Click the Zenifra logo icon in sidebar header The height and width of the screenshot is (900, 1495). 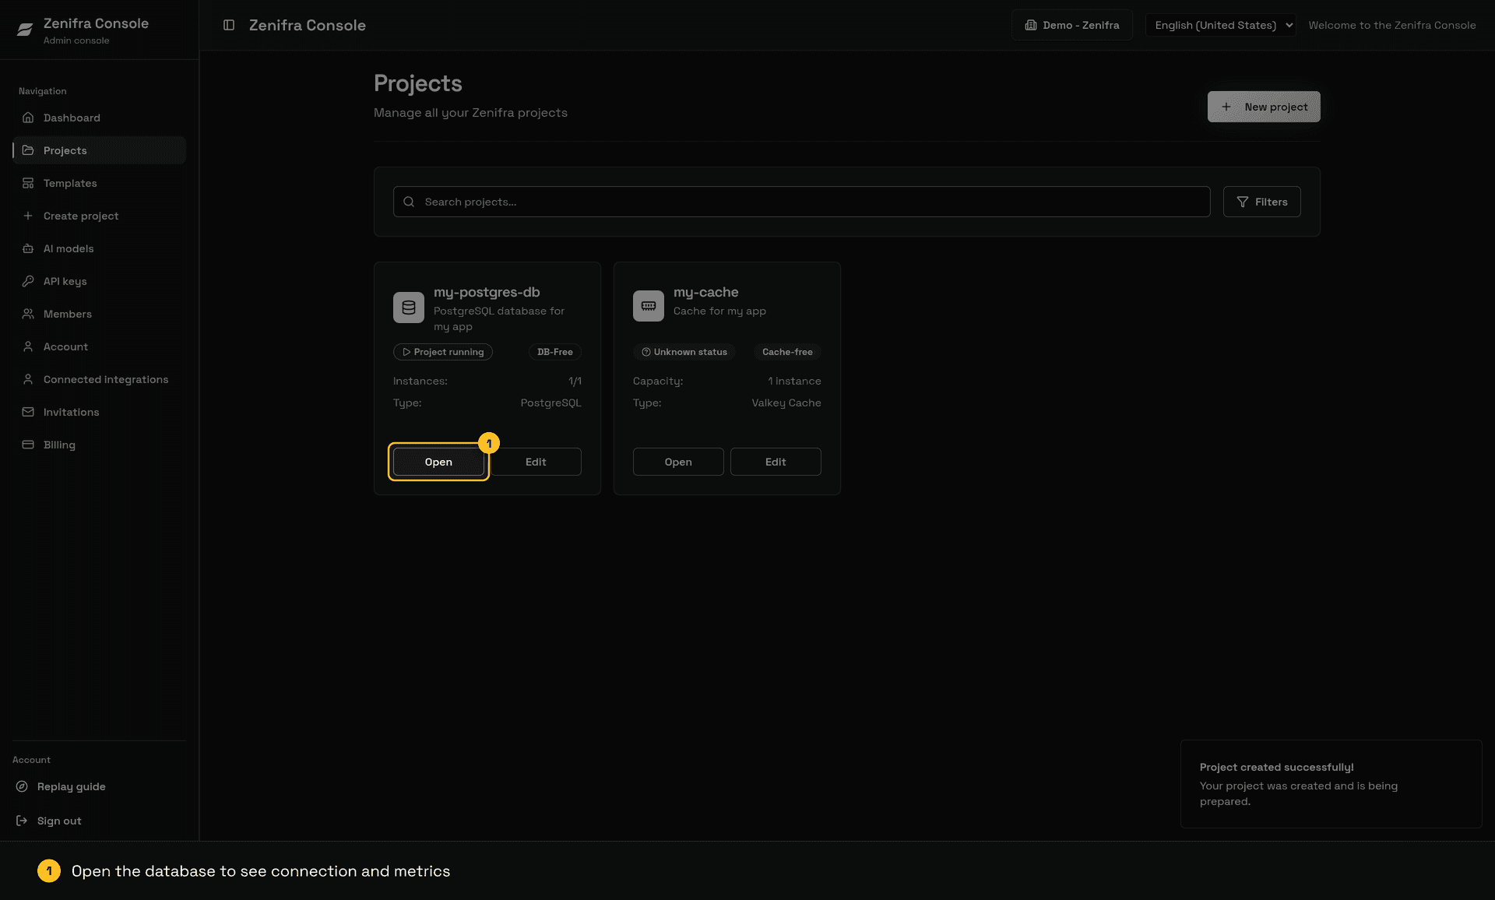click(x=25, y=30)
